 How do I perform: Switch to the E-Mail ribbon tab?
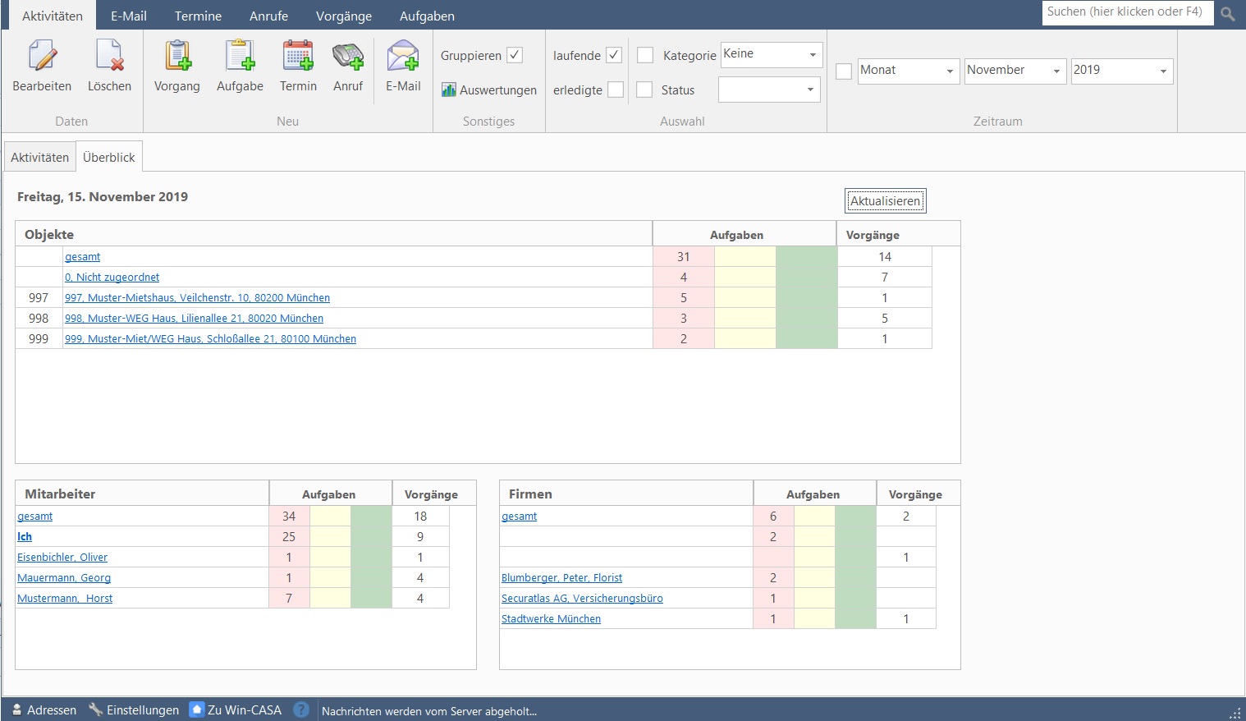pos(129,16)
